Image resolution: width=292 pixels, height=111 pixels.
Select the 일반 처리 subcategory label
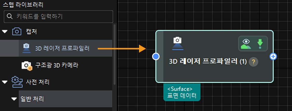coord(32,99)
